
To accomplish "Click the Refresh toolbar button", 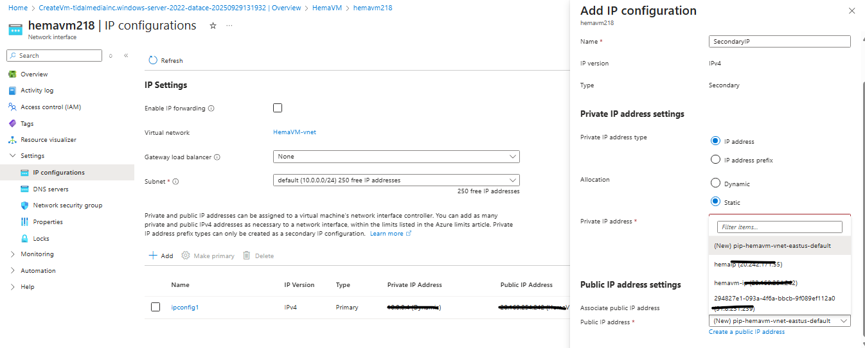I will (166, 60).
